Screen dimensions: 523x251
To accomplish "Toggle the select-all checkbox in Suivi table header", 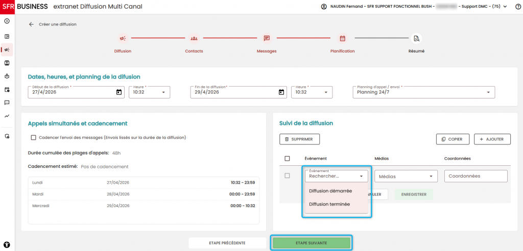I will (287, 159).
